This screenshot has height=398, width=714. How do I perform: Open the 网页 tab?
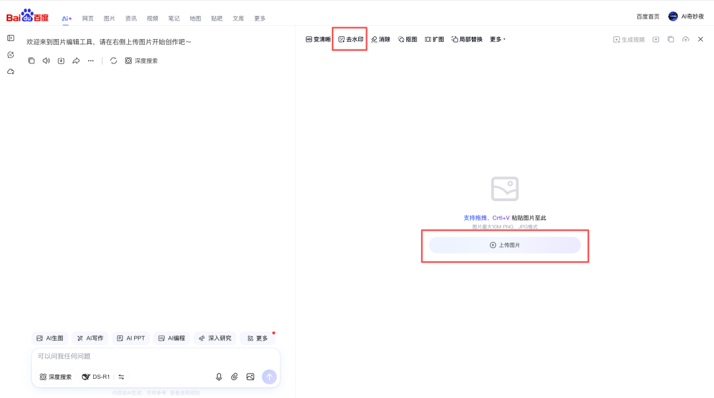(88, 19)
